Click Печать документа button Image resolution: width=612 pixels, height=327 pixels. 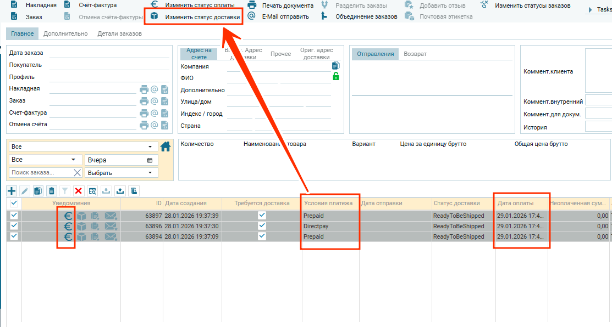click(287, 5)
